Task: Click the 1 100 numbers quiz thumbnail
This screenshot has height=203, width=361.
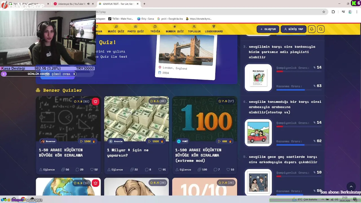Action: pos(205,119)
